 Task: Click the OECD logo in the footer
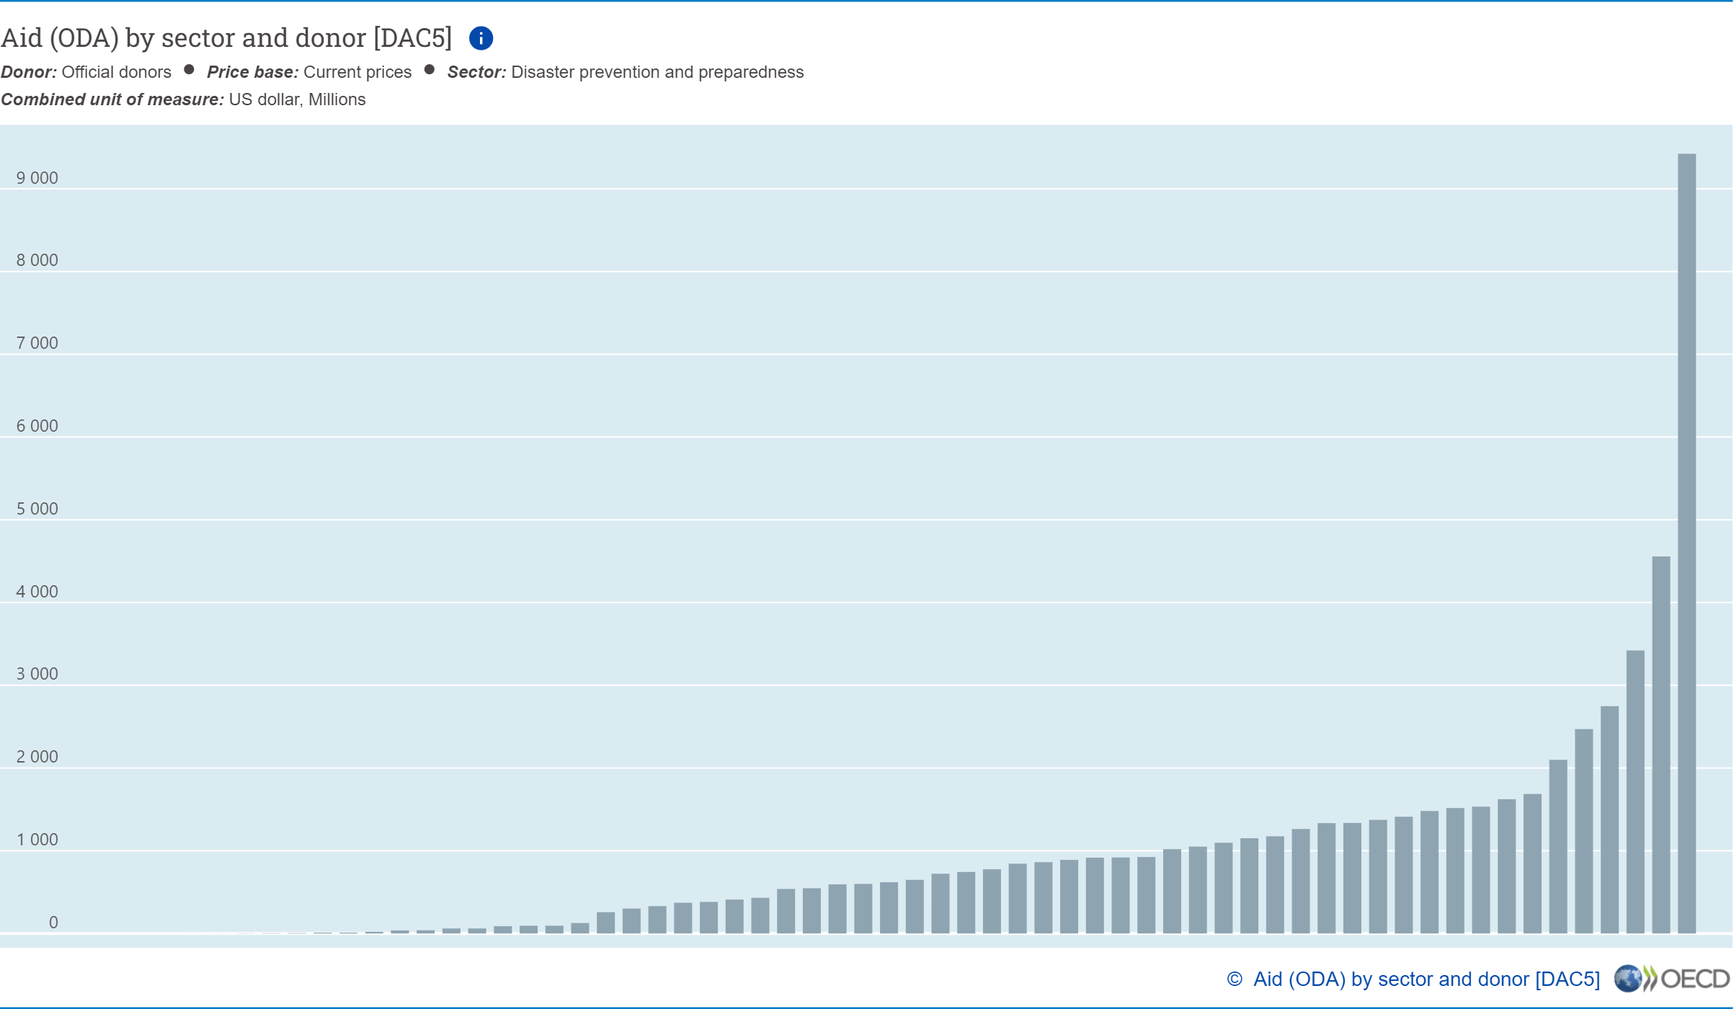click(x=1672, y=979)
